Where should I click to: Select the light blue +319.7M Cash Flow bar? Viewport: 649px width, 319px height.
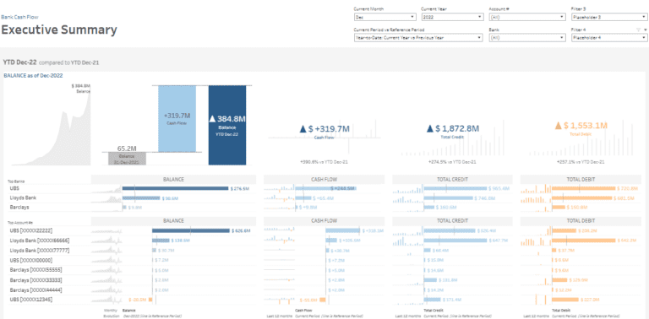coord(177,119)
